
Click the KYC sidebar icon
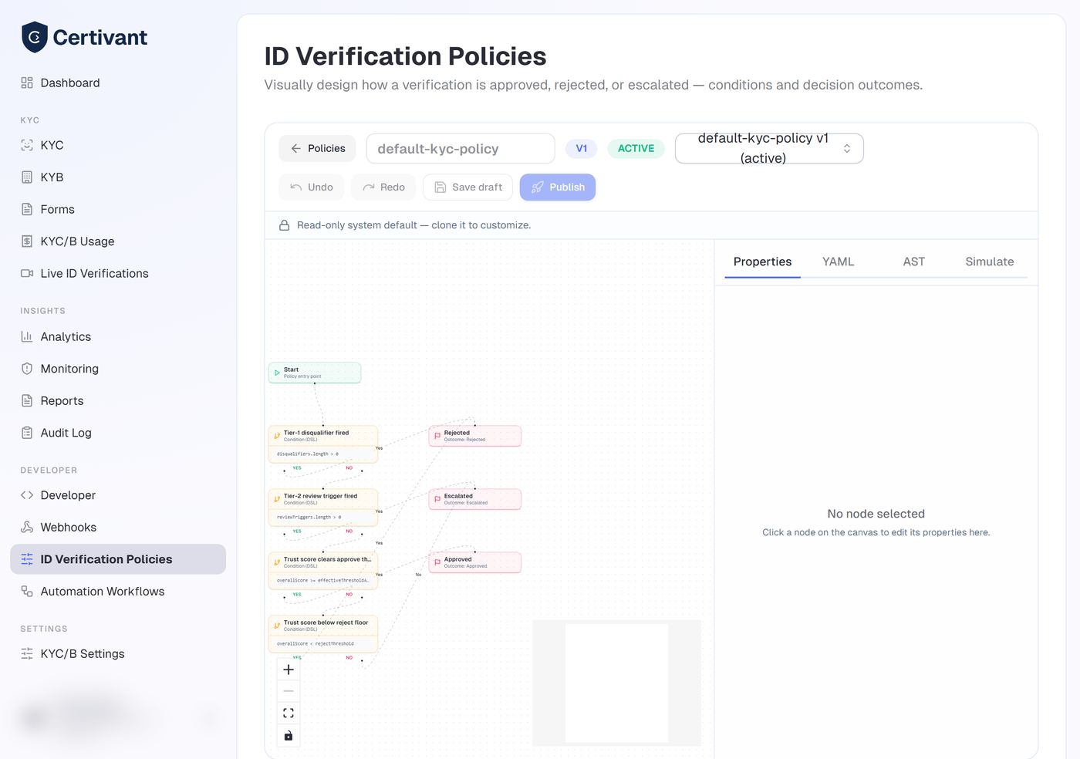27,145
